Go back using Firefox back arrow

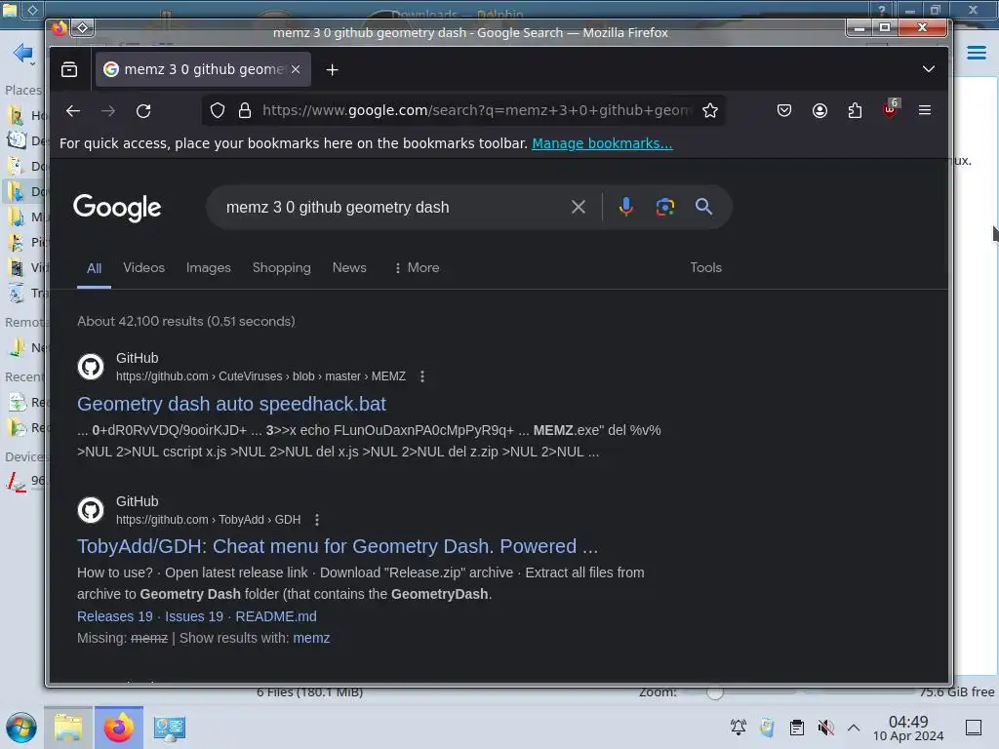pyautogui.click(x=73, y=111)
